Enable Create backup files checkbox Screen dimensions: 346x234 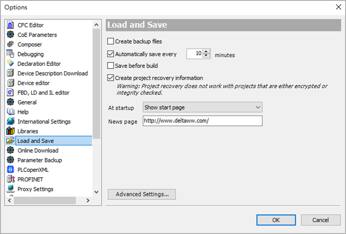(x=111, y=41)
